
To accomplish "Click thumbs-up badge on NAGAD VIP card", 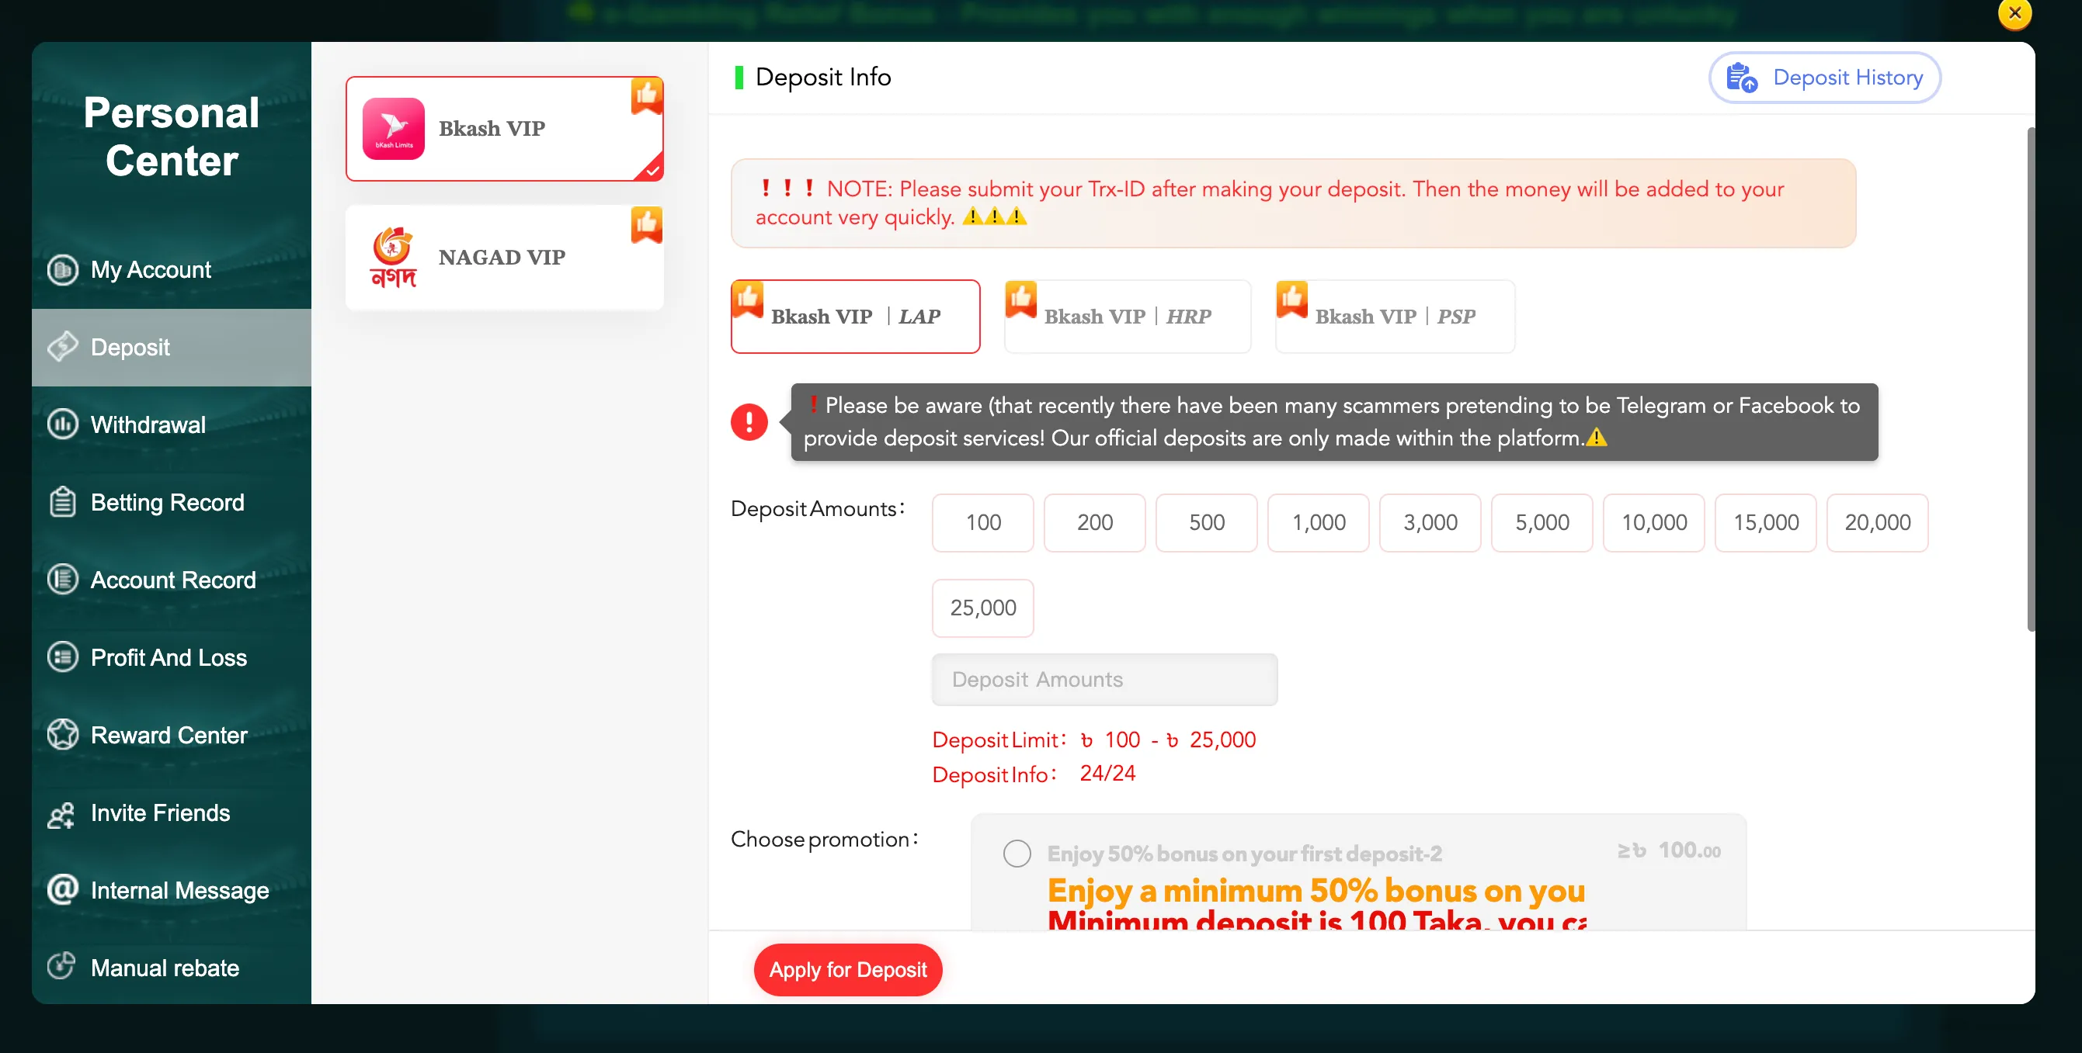I will click(647, 225).
